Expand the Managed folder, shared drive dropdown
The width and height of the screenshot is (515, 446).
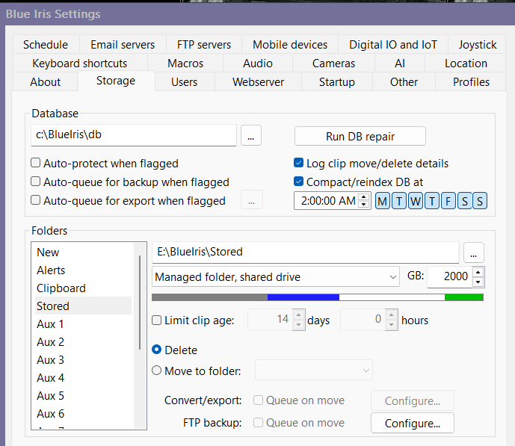276,277
